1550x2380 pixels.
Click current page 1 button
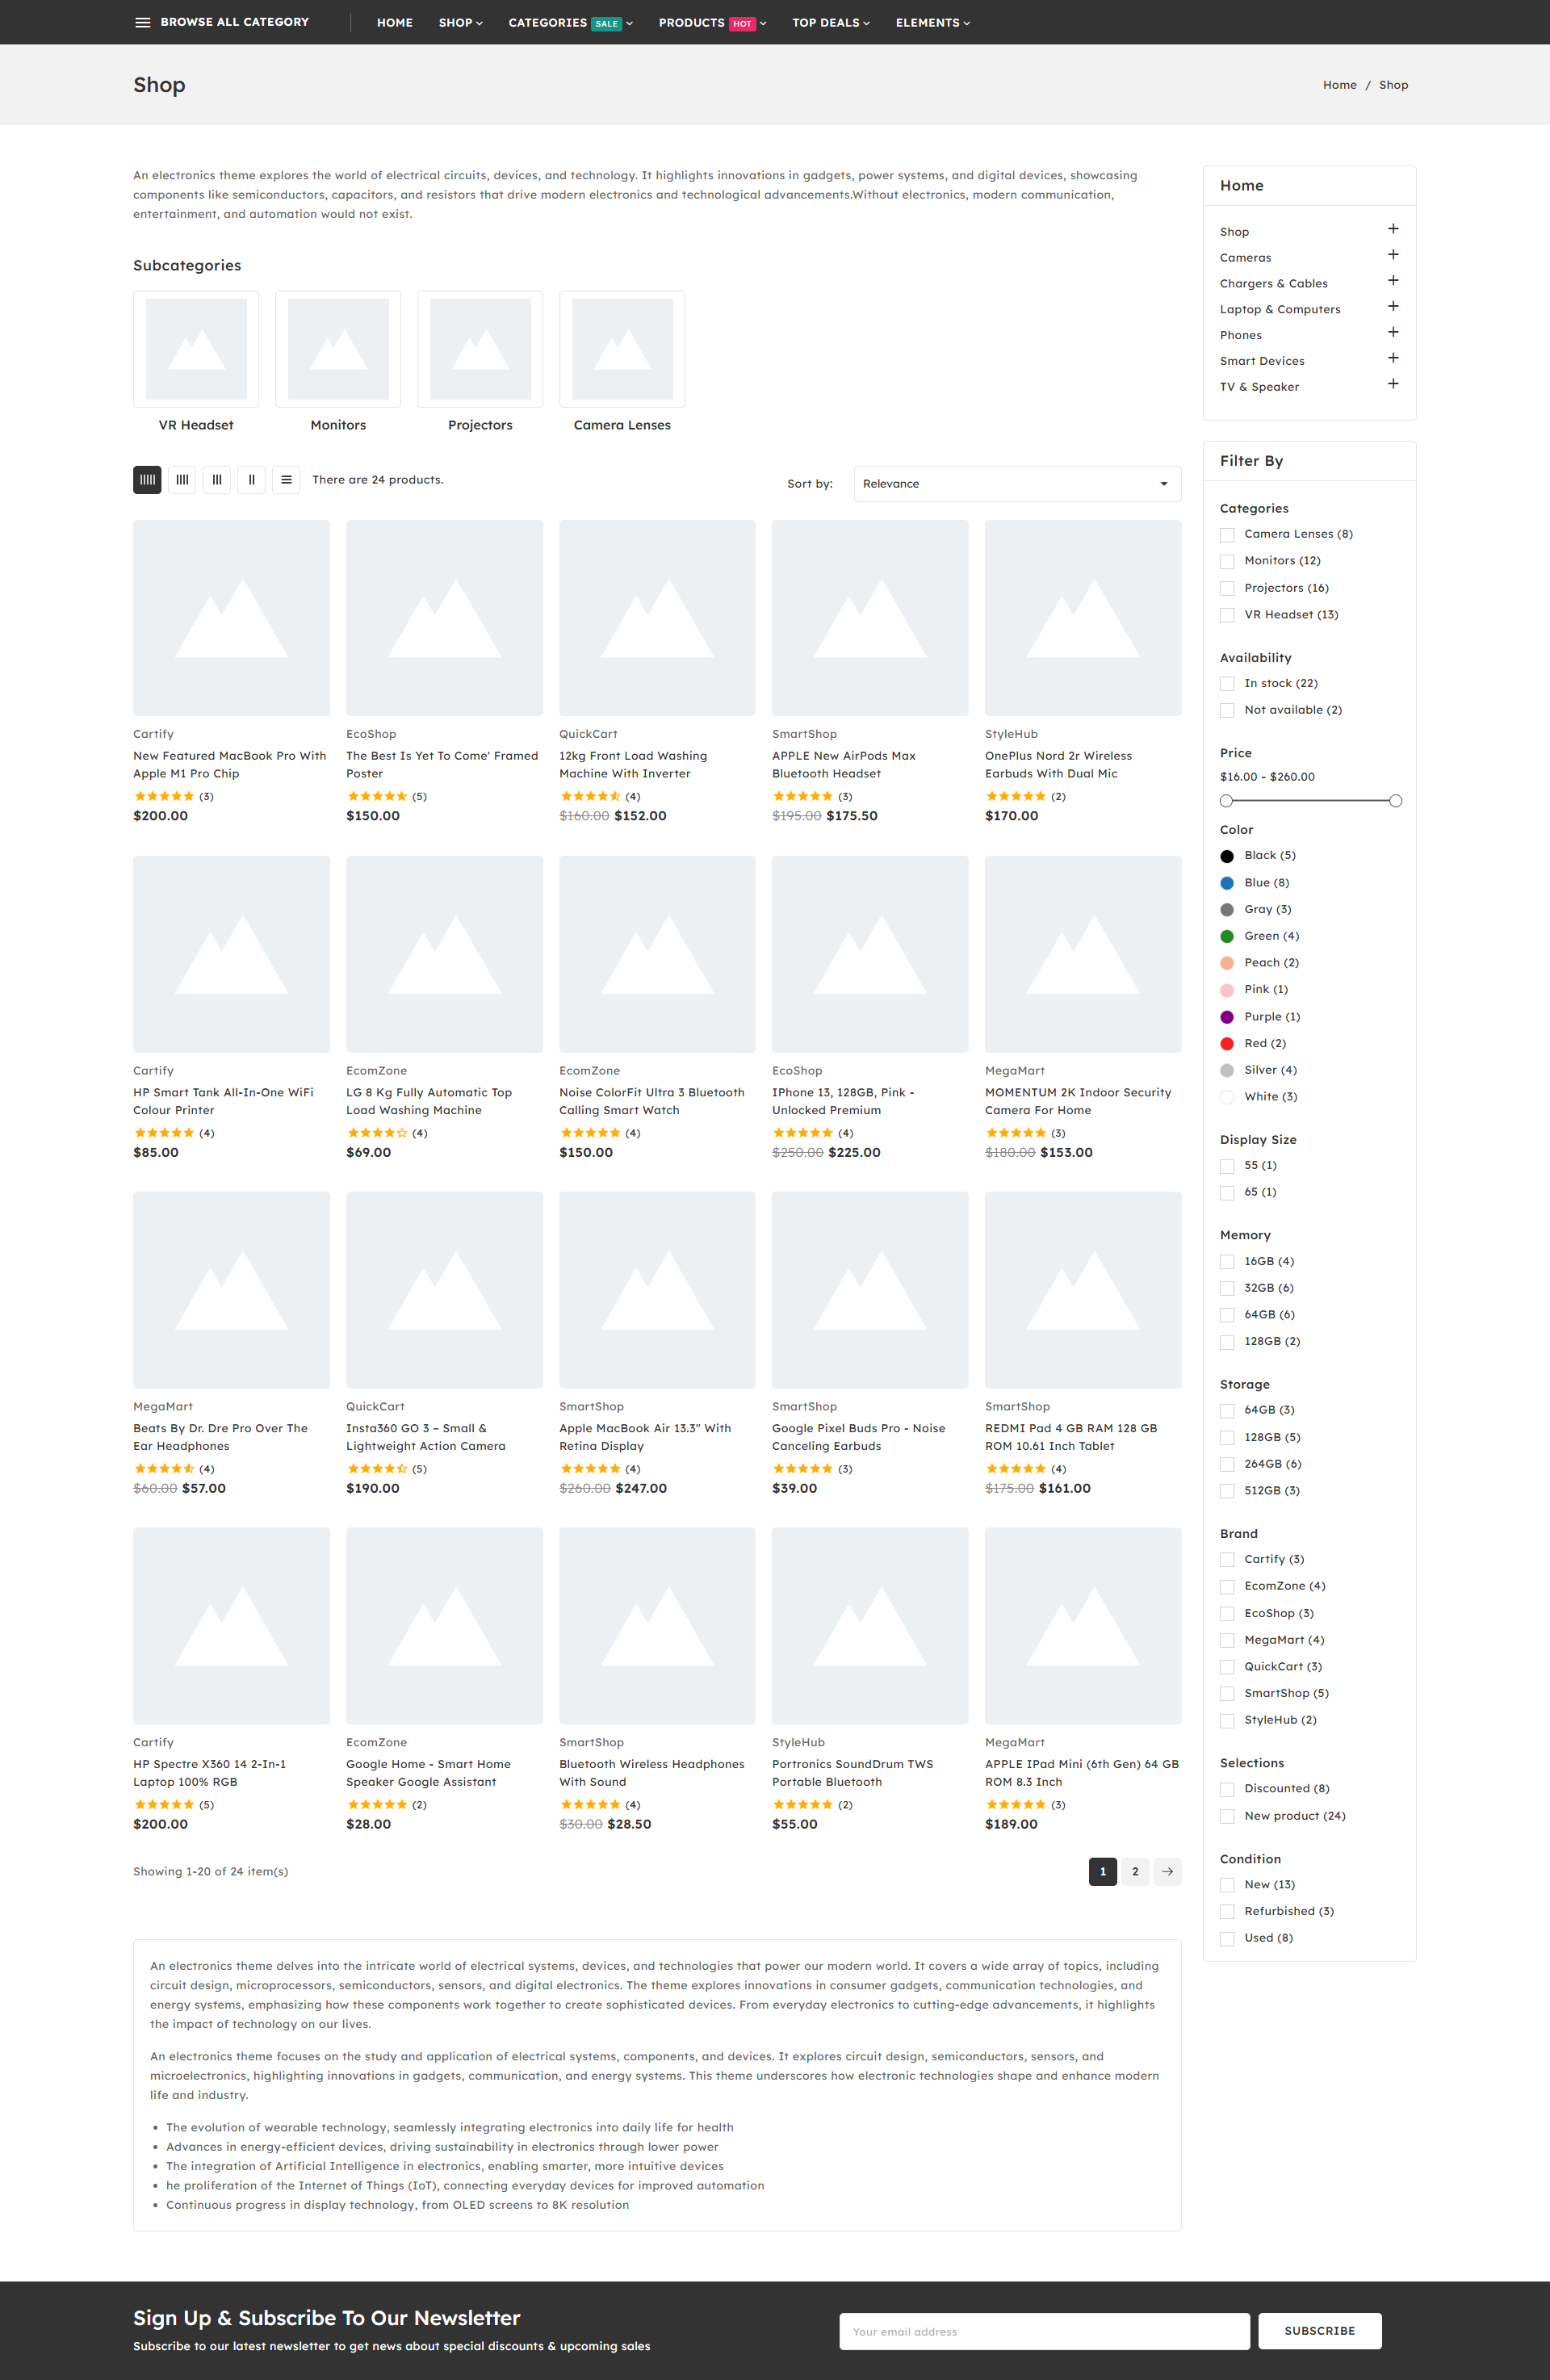(1103, 1872)
